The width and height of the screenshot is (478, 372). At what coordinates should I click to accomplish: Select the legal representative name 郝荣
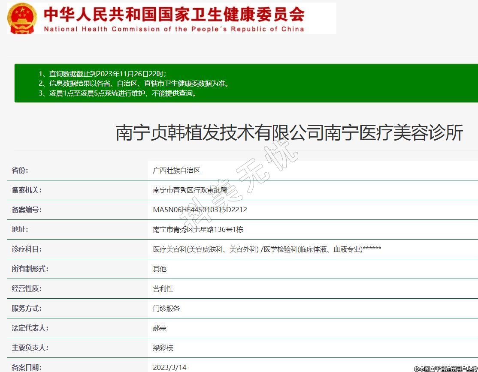(160, 328)
